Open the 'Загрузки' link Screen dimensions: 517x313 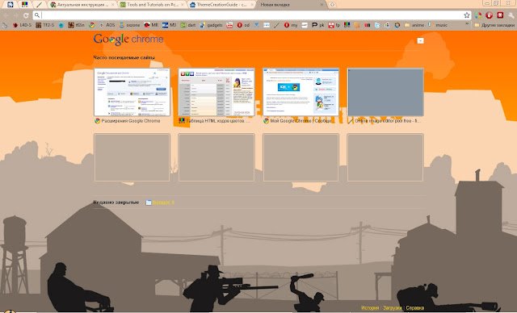click(x=393, y=308)
